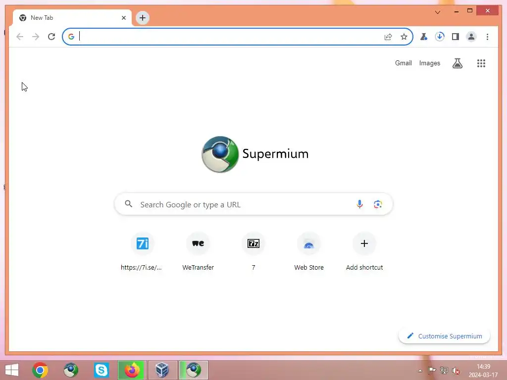The height and width of the screenshot is (380, 507).
Task: Click the active Supermium taskbar button
Action: 194,370
